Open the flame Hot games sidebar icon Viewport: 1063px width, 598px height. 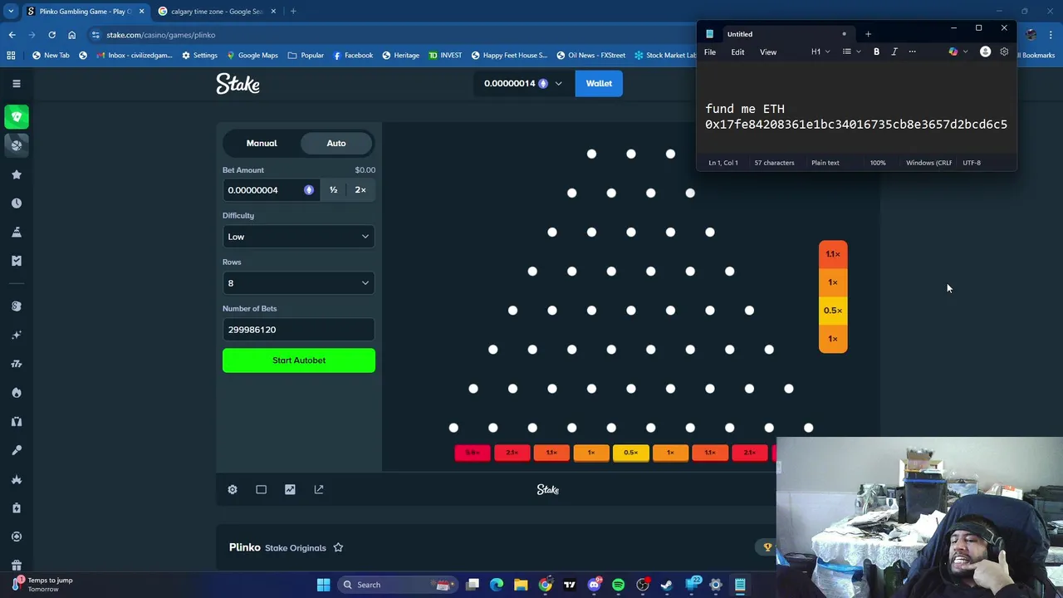[16, 392]
